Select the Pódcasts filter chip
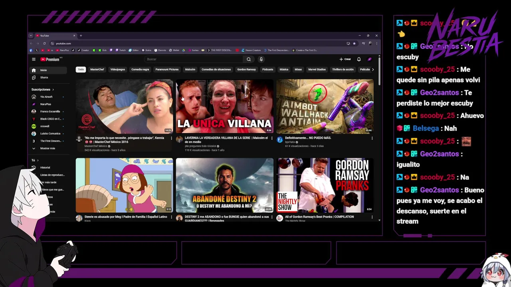Screen dimensions: 511x287 pyautogui.click(x=268, y=69)
